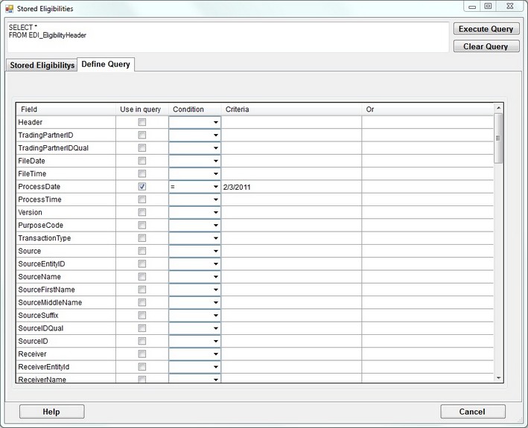
Task: Click the scrollbar down arrow in grid
Action: click(x=499, y=377)
